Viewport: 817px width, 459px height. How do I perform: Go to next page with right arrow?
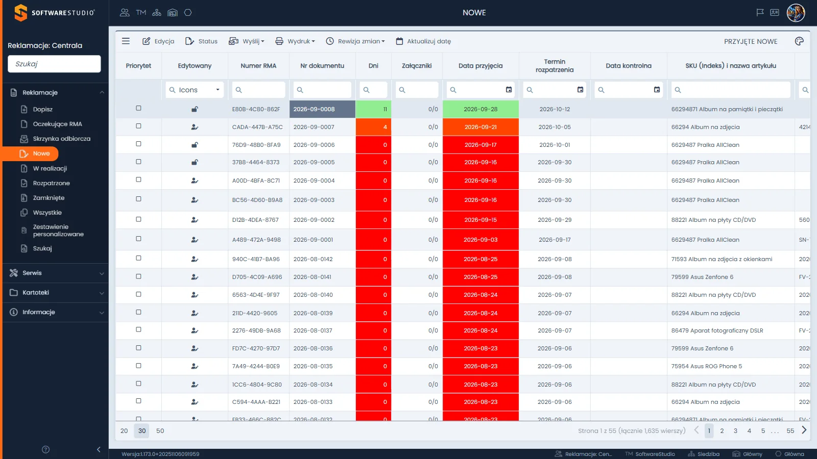(804, 430)
